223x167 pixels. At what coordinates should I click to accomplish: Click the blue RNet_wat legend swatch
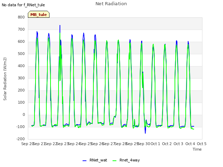pos(84,161)
